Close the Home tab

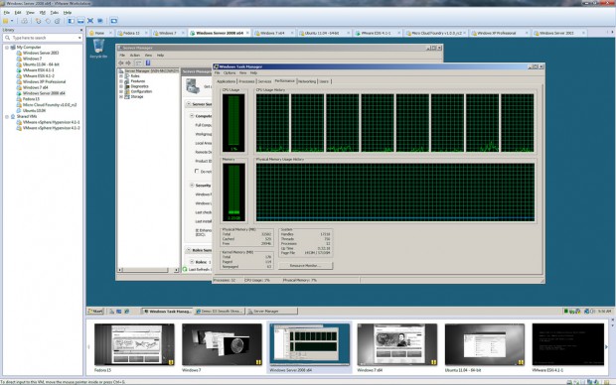pos(111,33)
